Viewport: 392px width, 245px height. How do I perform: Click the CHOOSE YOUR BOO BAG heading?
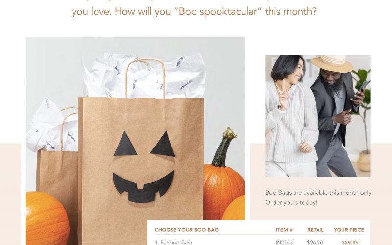click(187, 230)
